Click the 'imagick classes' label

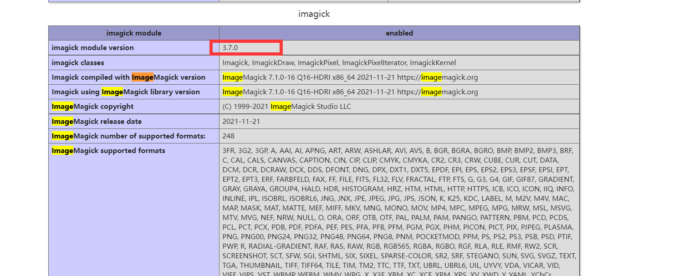point(78,63)
